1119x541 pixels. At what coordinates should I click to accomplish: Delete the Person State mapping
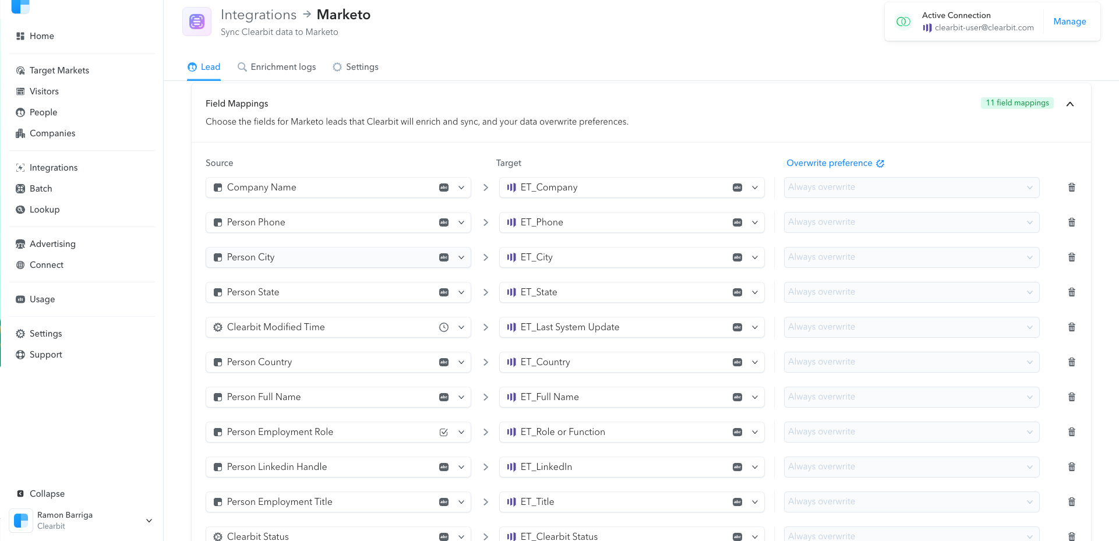[1071, 292]
